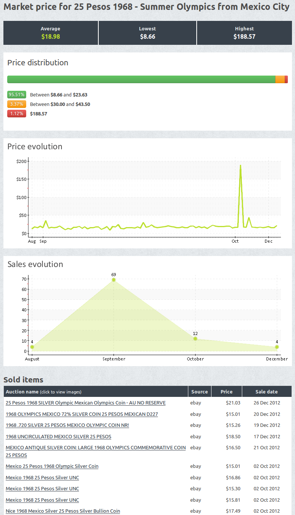Click the Lowest $8.66 value
The height and width of the screenshot is (515, 295).
click(x=147, y=37)
